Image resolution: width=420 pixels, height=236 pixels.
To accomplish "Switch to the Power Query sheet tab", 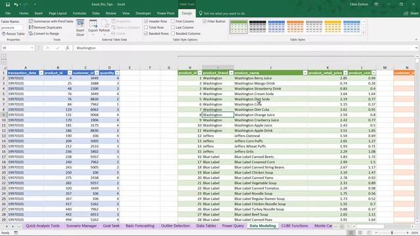I will [x=233, y=226].
